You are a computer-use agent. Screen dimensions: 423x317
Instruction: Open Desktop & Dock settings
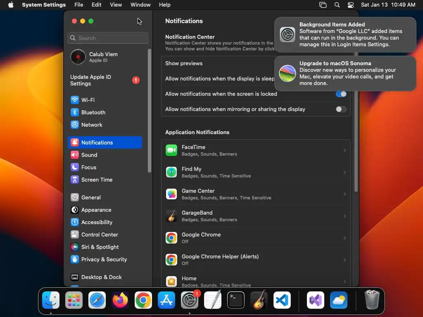[x=105, y=277]
